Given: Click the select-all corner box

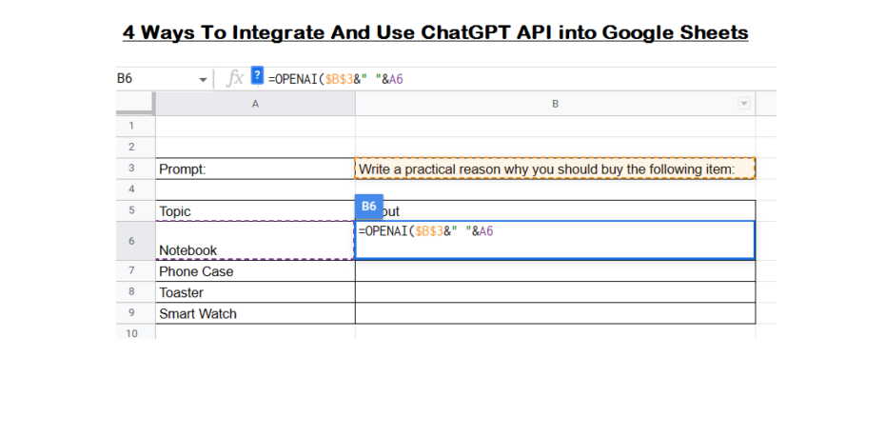Looking at the screenshot, I should pos(135,104).
